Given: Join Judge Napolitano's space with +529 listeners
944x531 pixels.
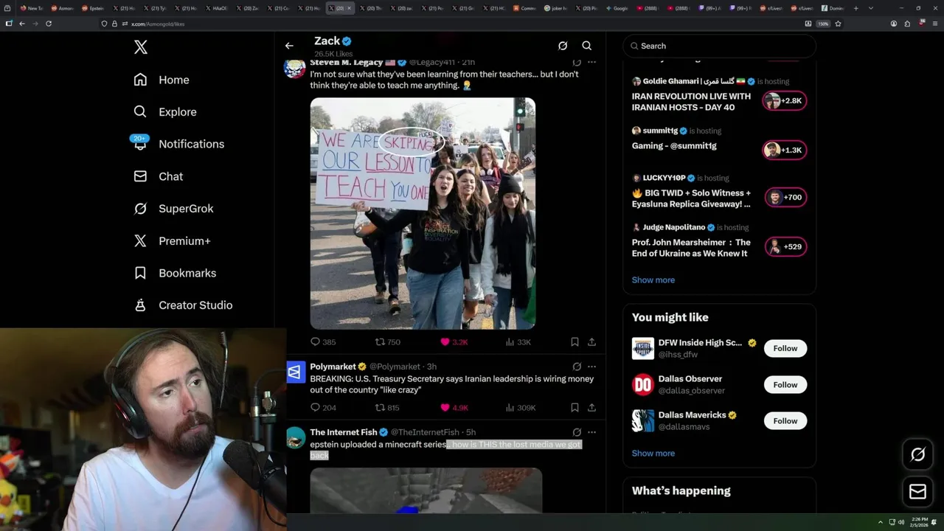Looking at the screenshot, I should coord(785,246).
